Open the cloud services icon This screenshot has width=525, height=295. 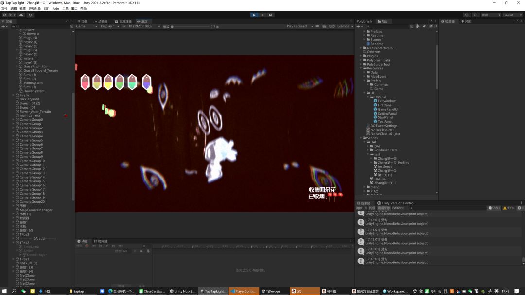pos(21,15)
